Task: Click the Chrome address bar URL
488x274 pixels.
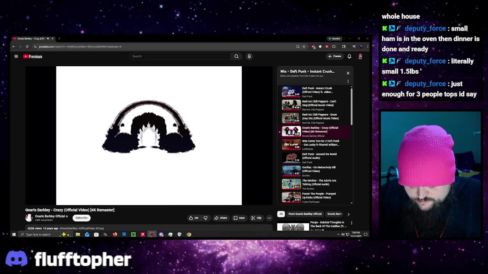Action: coord(80,46)
